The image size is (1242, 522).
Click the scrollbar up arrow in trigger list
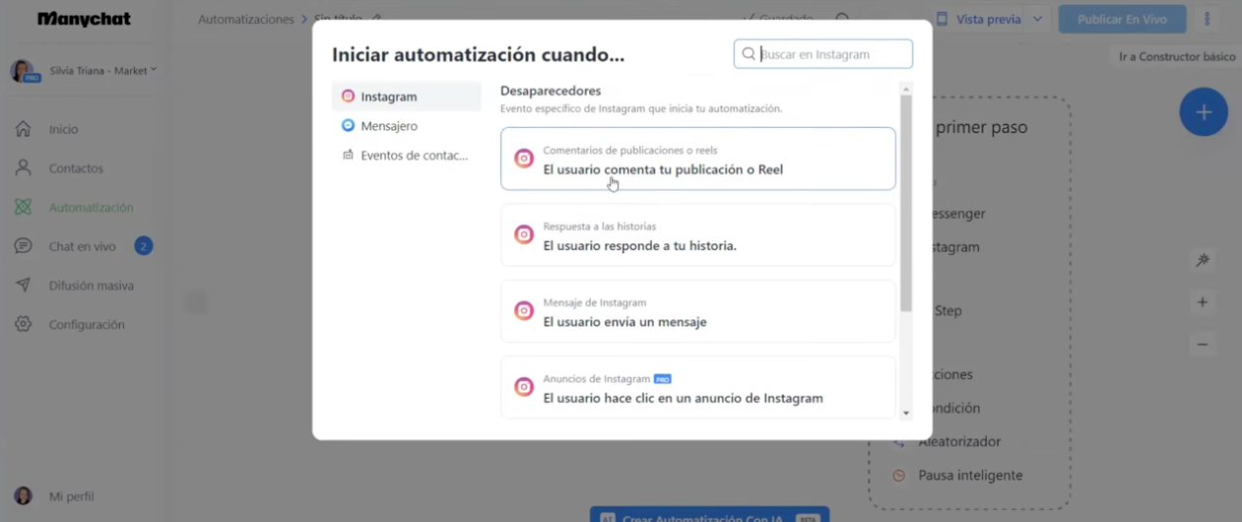[x=906, y=89]
